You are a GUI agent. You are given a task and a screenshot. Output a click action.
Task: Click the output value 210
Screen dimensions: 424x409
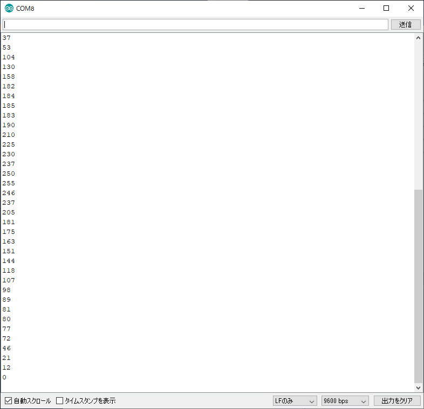click(x=9, y=135)
